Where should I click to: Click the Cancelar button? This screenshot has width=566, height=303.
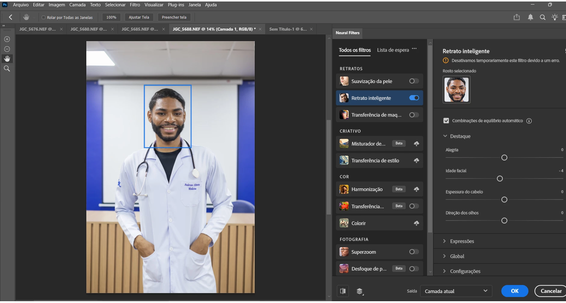coord(551,291)
